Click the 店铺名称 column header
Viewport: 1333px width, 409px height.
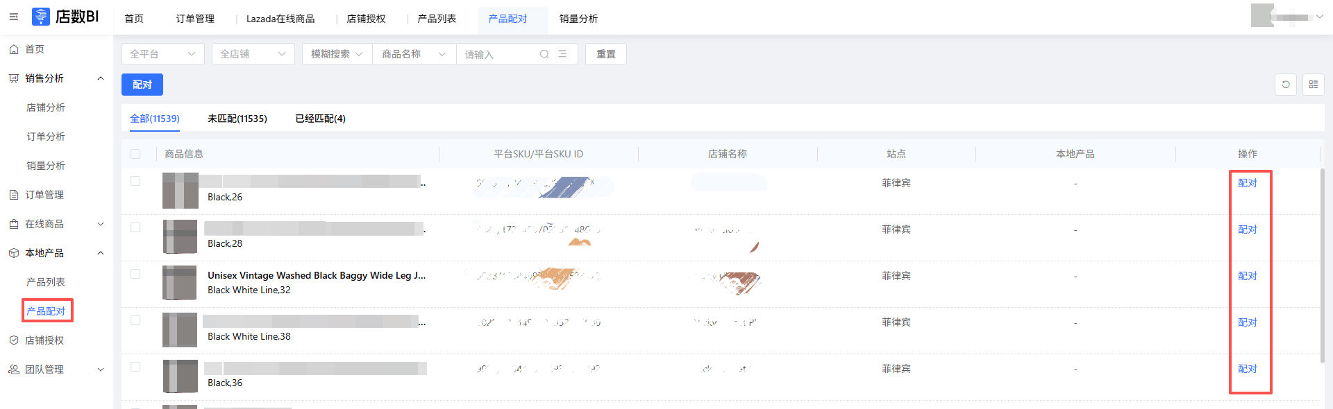728,154
